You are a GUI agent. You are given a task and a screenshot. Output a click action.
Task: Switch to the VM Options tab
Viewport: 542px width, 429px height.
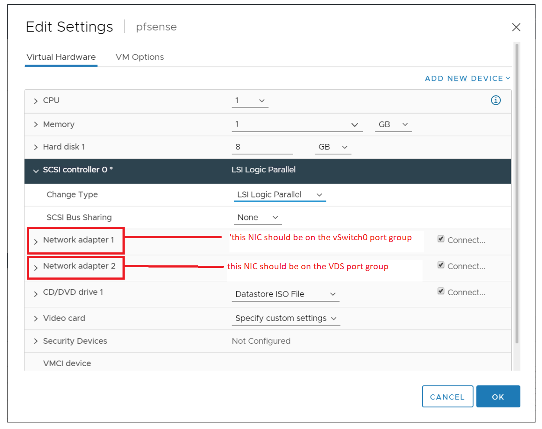click(139, 57)
